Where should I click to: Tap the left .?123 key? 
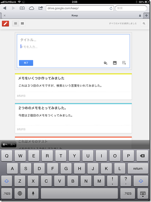[x=7, y=194]
